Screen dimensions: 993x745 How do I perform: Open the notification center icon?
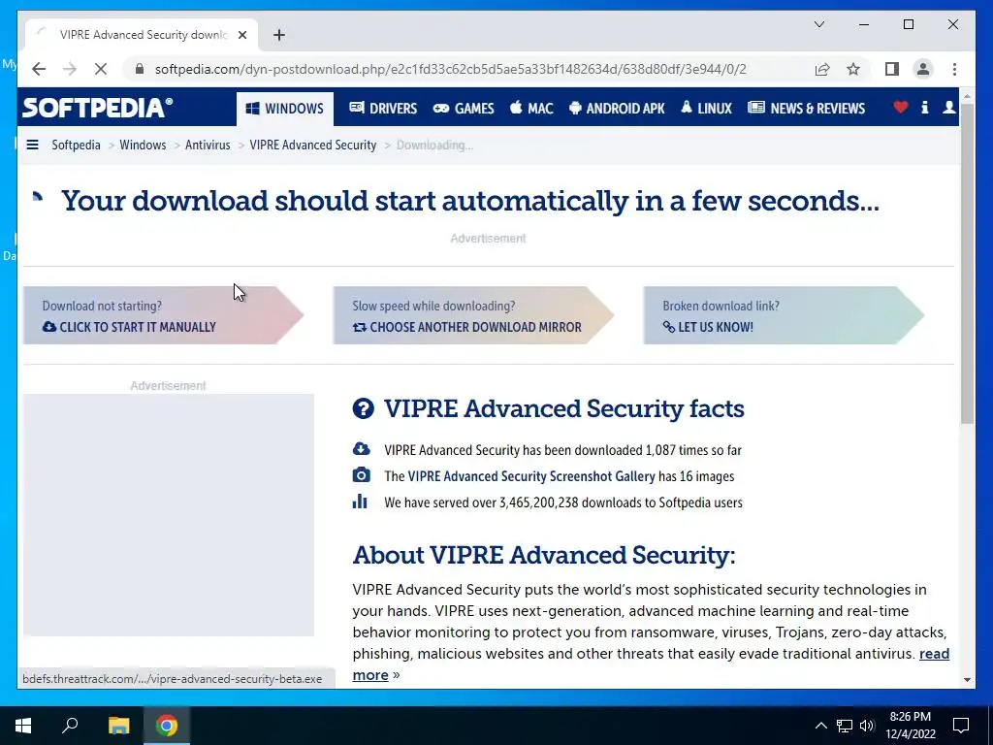961,726
